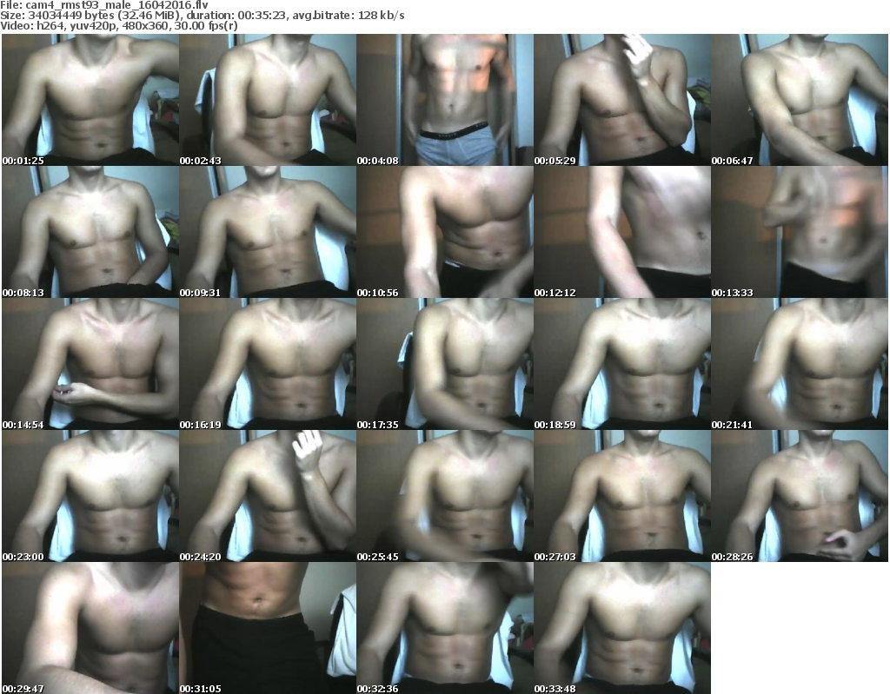The width and height of the screenshot is (890, 694).
Task: Choose the preview frame at 00:28:26
Action: tap(800, 496)
